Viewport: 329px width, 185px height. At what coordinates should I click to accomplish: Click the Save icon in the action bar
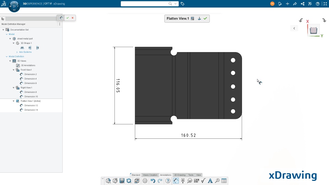[122, 181]
